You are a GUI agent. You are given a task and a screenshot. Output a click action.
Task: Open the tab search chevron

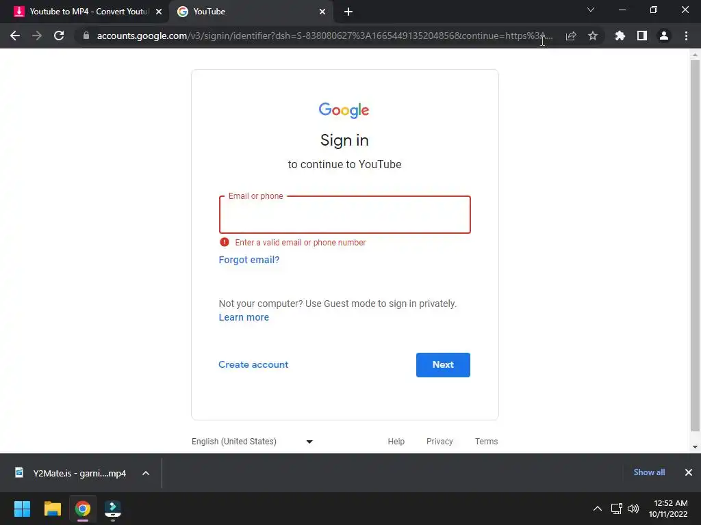coord(591,10)
